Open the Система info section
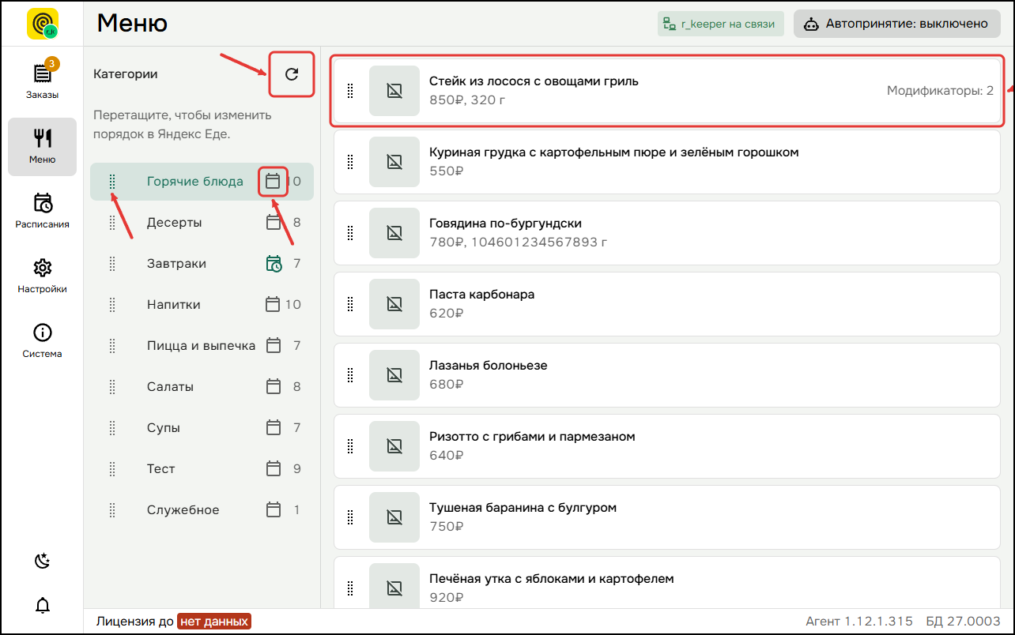The image size is (1015, 635). 43,340
